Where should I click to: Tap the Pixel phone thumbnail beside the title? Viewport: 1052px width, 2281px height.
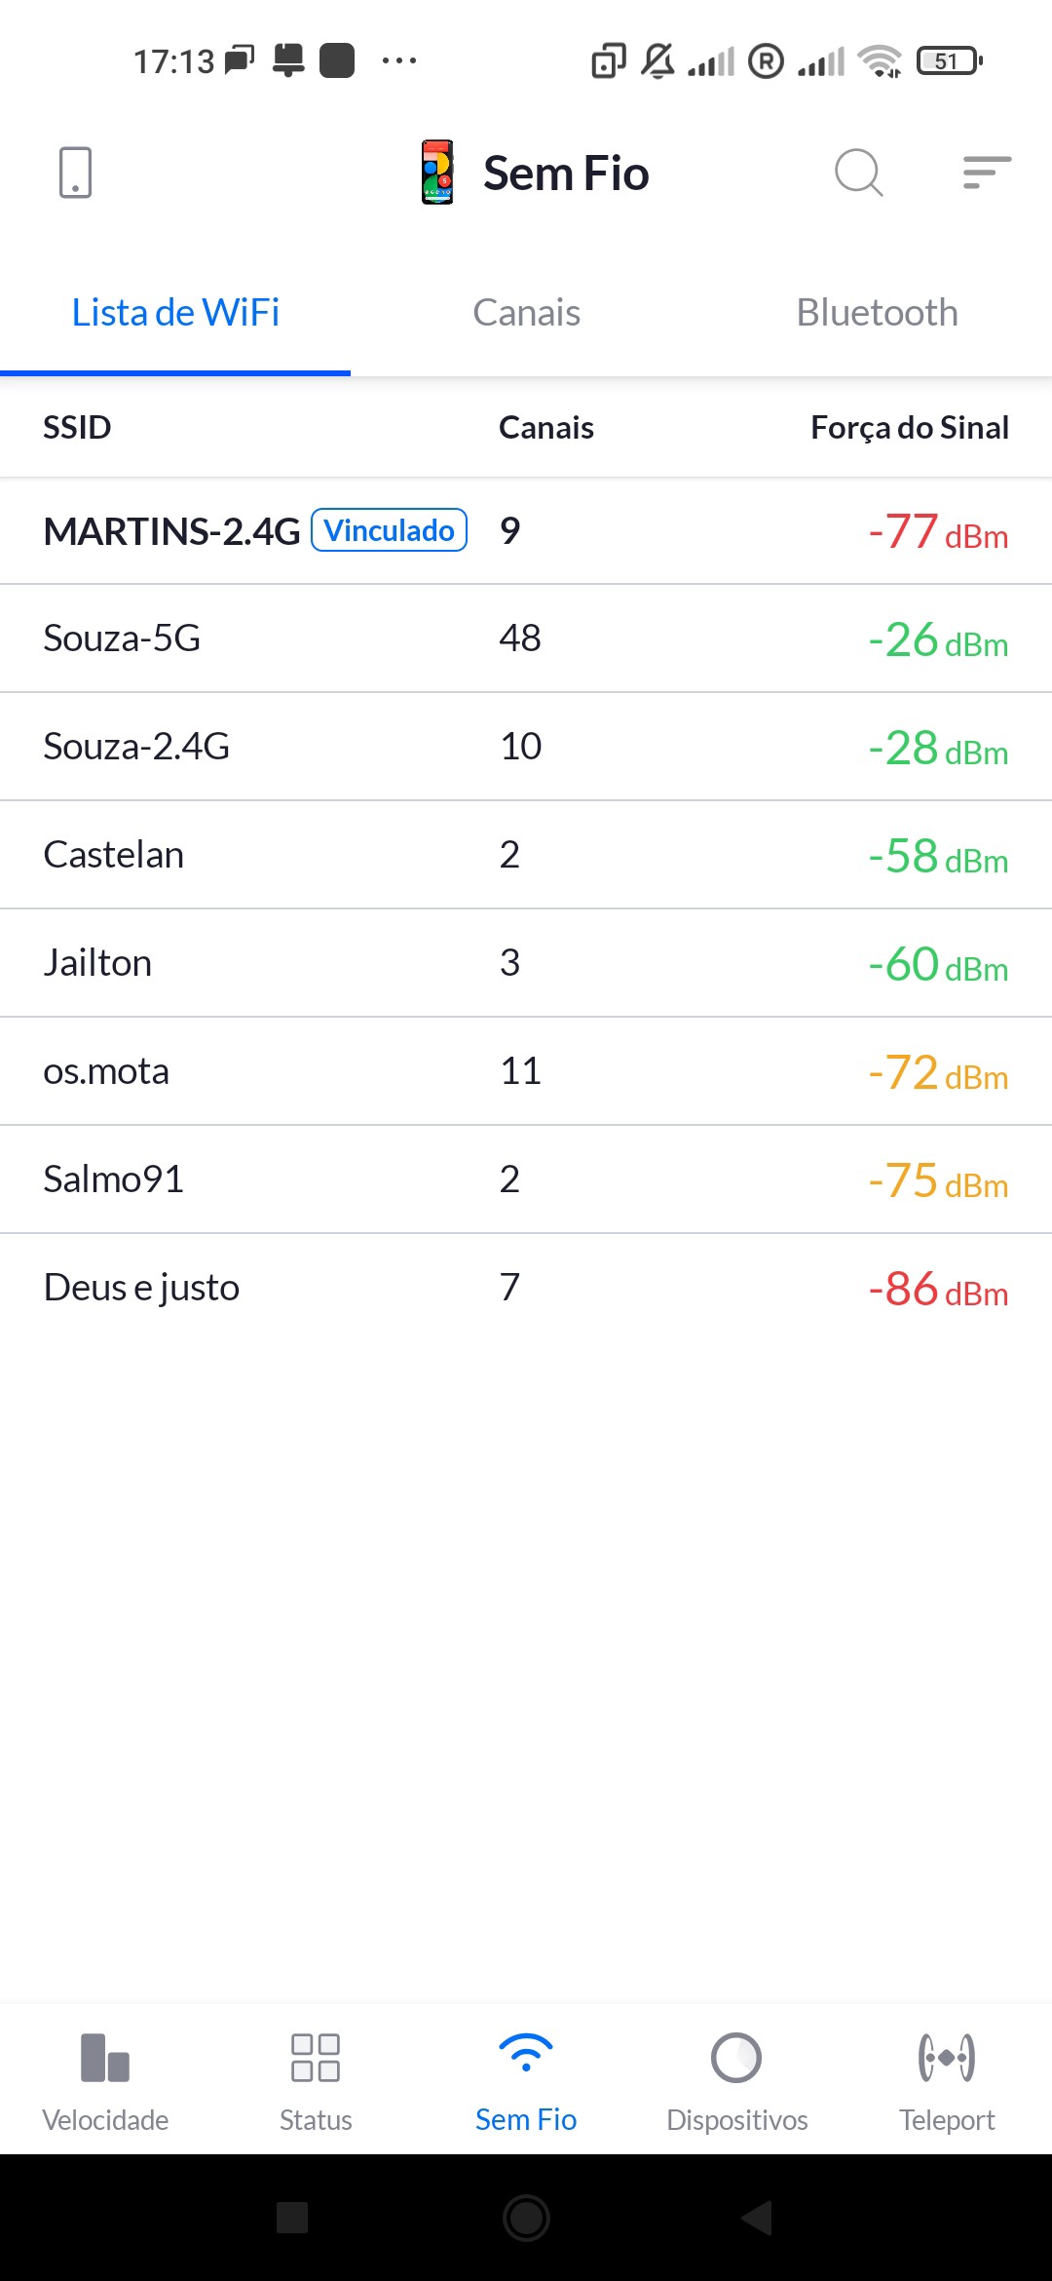click(437, 173)
